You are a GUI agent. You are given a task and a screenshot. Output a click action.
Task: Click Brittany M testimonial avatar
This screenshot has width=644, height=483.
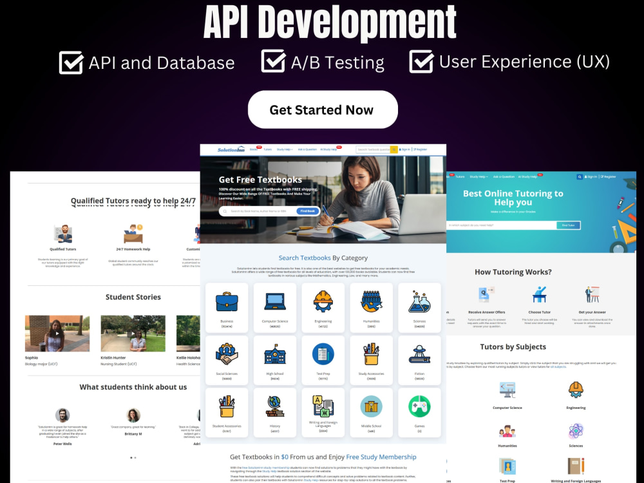click(133, 415)
